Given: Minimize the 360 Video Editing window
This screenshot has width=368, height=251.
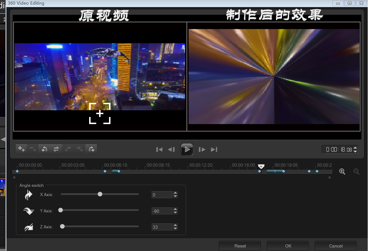Looking at the screenshot, I should [338, 3].
